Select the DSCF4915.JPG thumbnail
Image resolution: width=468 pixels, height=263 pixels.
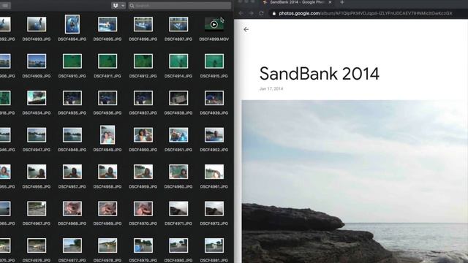(214, 61)
